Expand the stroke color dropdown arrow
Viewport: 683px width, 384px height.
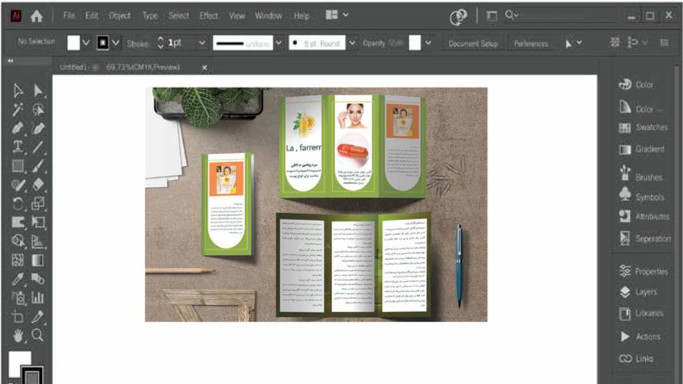tap(115, 43)
